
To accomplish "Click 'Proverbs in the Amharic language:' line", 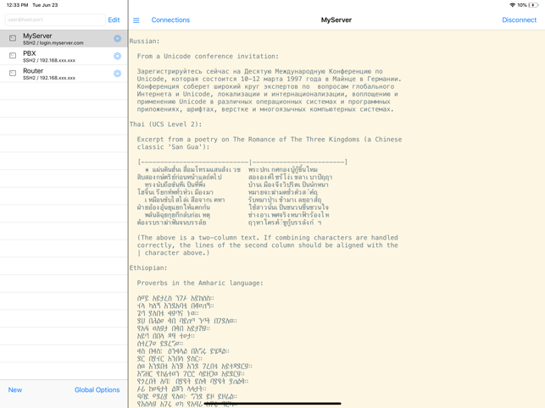I will tap(200, 283).
